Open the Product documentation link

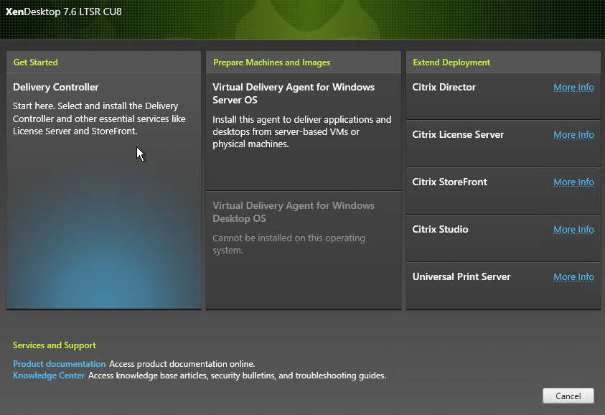click(x=59, y=364)
